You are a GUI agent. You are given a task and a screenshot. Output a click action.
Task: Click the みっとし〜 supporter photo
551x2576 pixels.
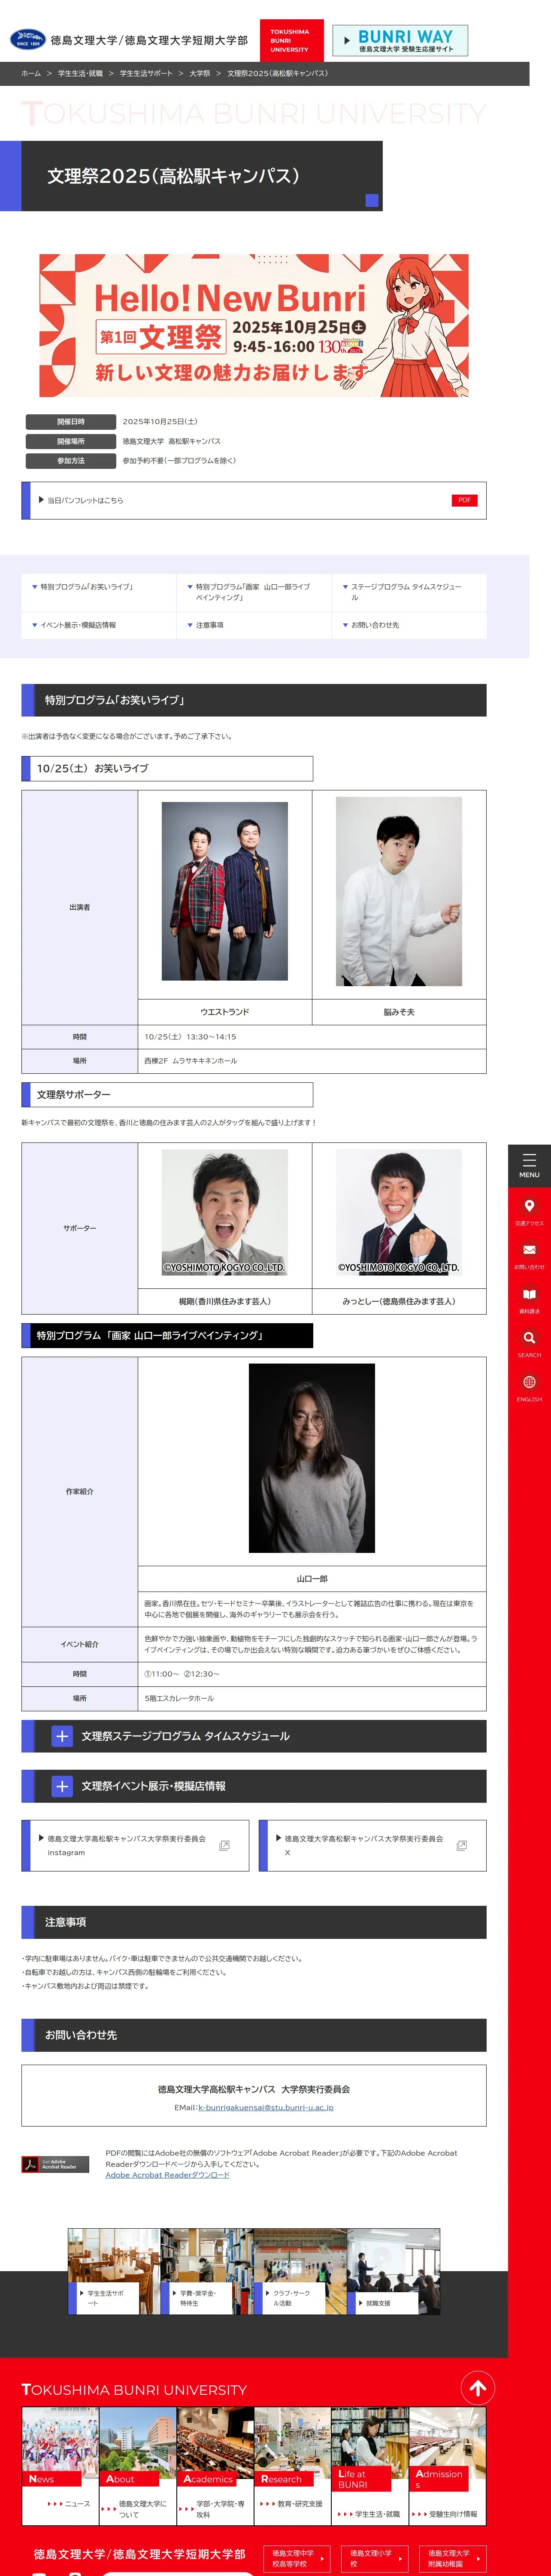pyautogui.click(x=399, y=1212)
